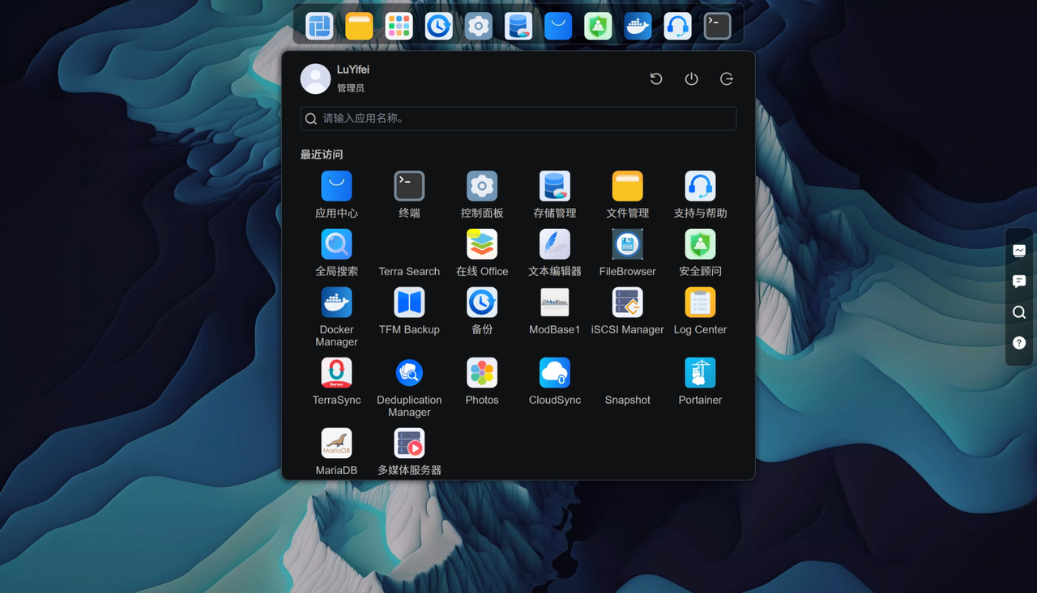This screenshot has height=593, width=1037.
Task: Click the LuYifei user avatar
Action: click(x=315, y=78)
